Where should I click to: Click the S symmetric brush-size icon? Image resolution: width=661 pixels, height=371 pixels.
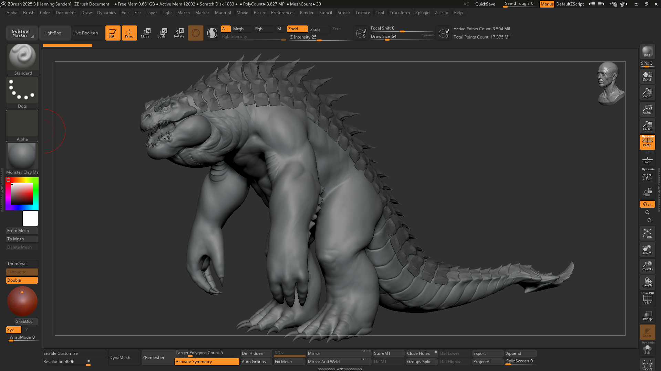tap(361, 33)
